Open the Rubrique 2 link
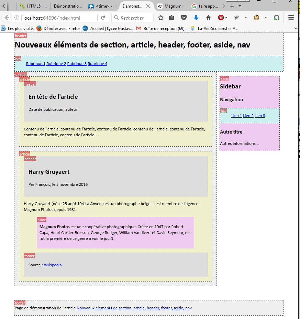Screen dimensions: 300x319 pos(56,64)
